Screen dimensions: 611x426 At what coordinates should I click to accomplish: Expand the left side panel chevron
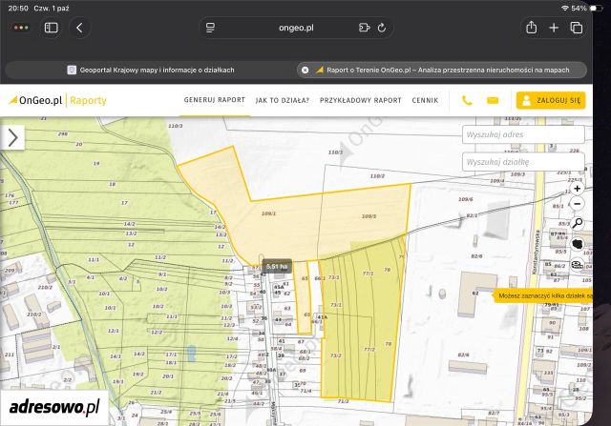[x=12, y=138]
